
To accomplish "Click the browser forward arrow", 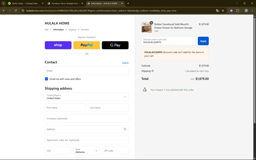I will pos(10,11).
